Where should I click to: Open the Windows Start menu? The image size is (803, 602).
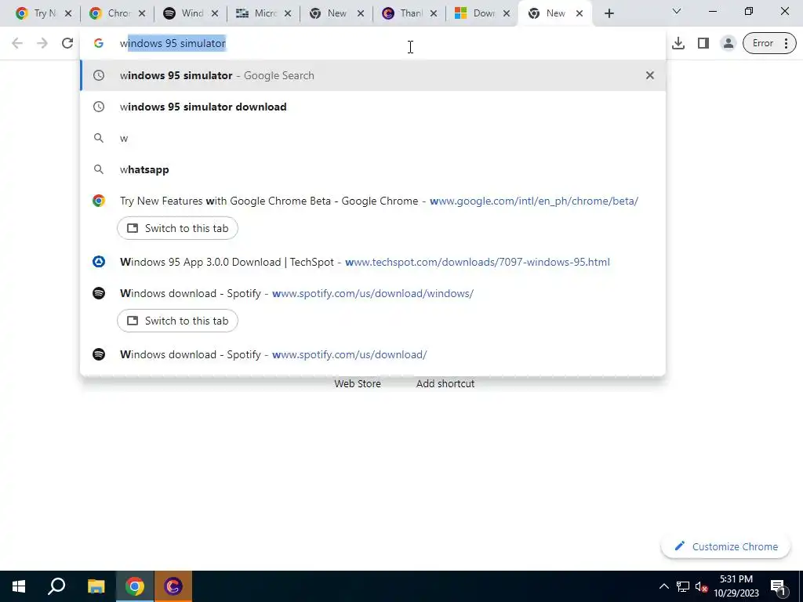pos(19,586)
